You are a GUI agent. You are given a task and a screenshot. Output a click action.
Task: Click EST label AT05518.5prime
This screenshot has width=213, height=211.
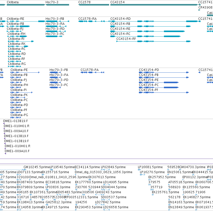tap(181, 182)
